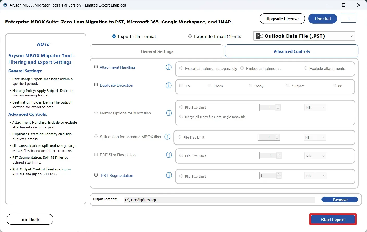The height and width of the screenshot is (232, 367).
Task: Decrease the PDF Size Restriction size value
Action: tap(279, 157)
